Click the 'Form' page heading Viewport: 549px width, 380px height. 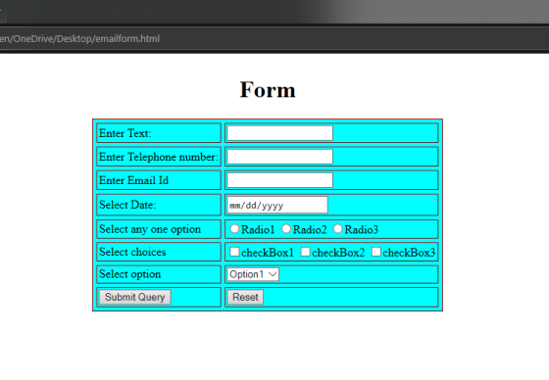click(268, 90)
